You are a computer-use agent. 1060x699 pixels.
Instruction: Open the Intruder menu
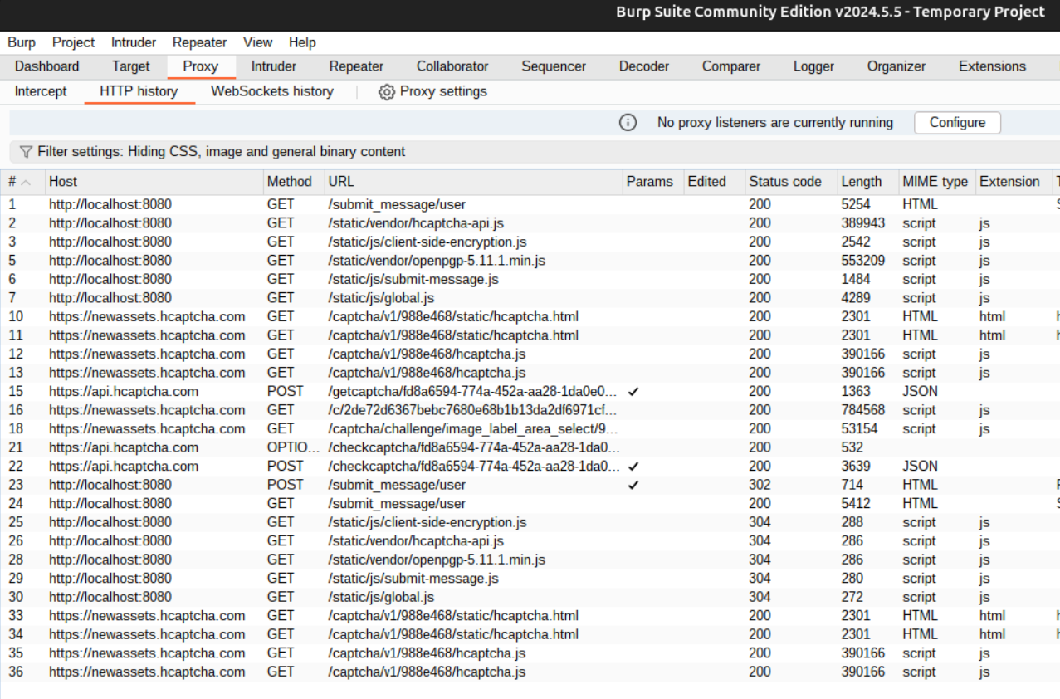tap(134, 42)
